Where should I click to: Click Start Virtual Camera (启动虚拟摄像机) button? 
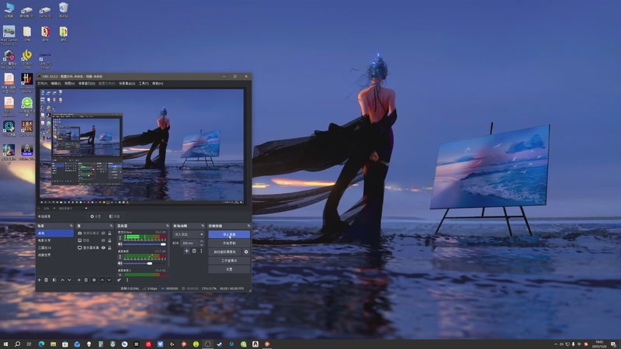click(225, 251)
